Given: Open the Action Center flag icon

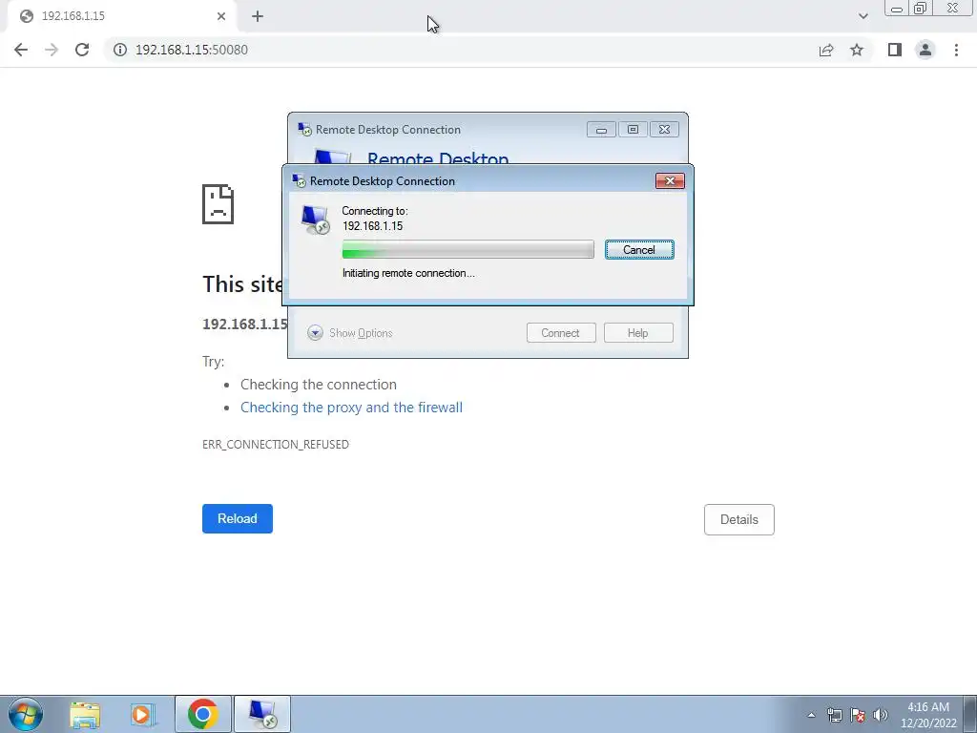Looking at the screenshot, I should (858, 715).
